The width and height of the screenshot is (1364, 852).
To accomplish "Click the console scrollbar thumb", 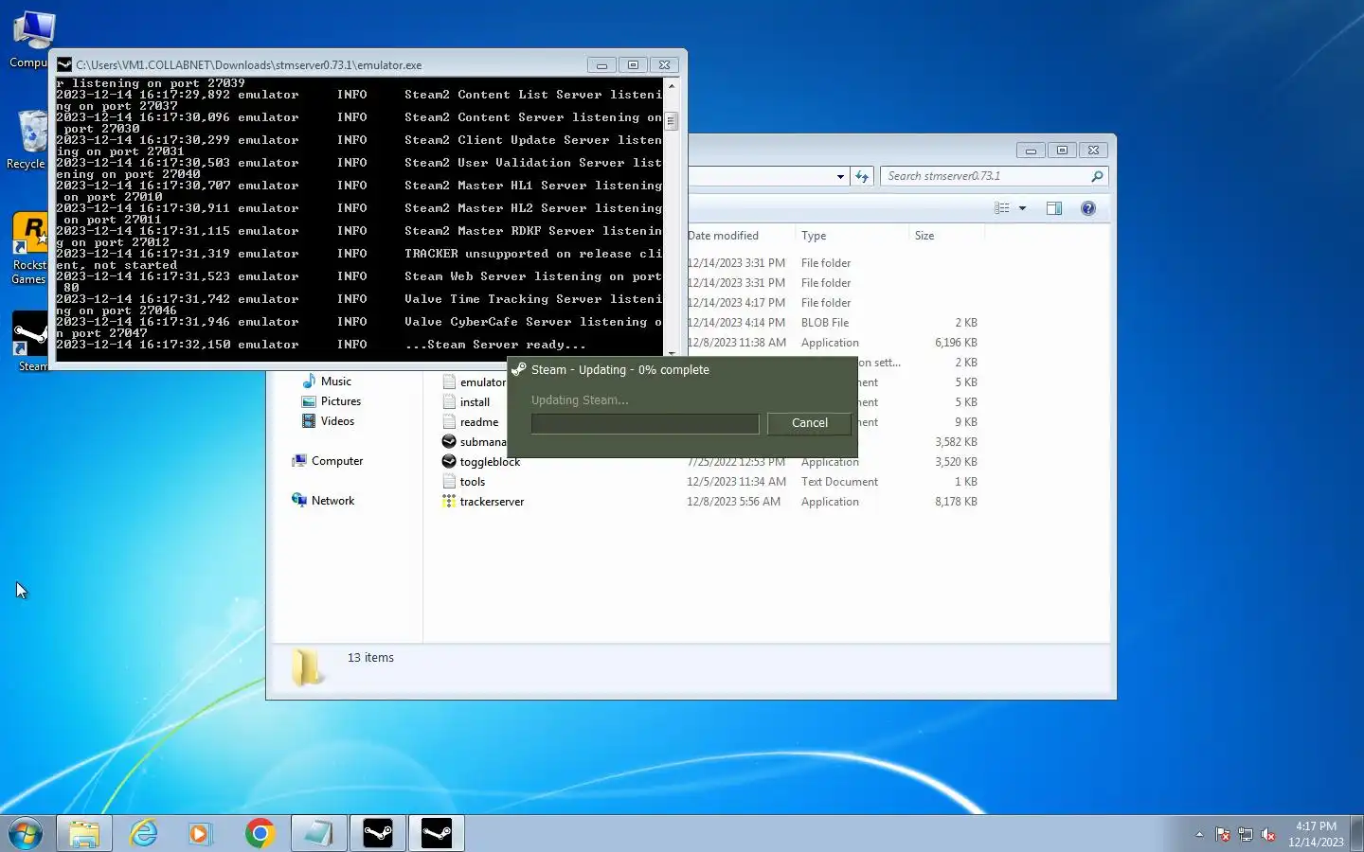I will pos(672,121).
